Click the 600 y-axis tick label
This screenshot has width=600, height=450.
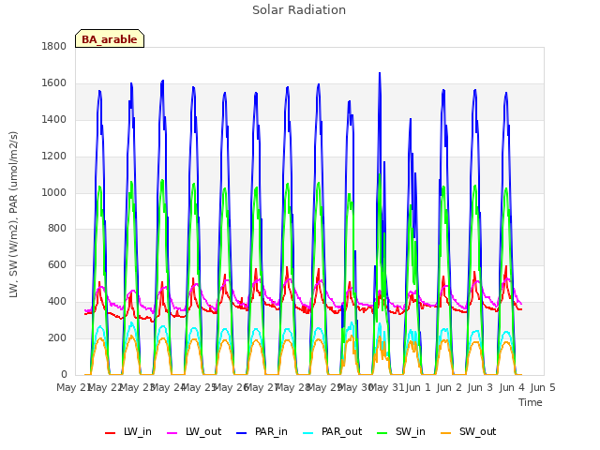click(57, 264)
